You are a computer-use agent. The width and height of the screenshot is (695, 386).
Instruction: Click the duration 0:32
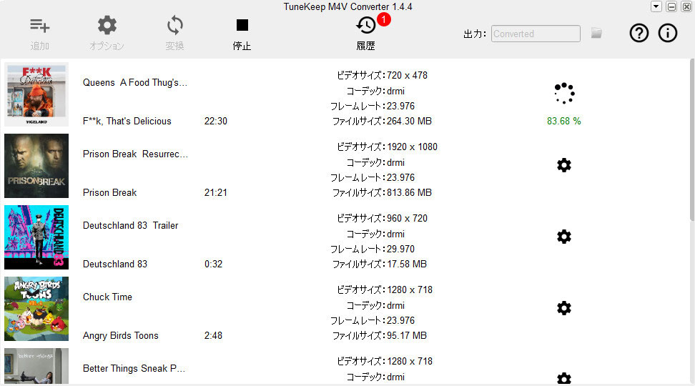(x=213, y=264)
